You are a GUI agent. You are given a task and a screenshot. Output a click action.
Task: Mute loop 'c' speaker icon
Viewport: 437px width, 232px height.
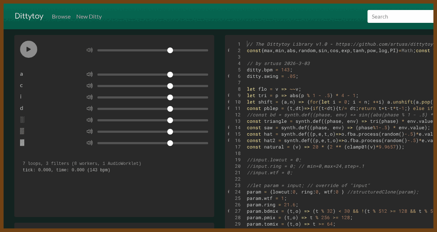(x=90, y=86)
